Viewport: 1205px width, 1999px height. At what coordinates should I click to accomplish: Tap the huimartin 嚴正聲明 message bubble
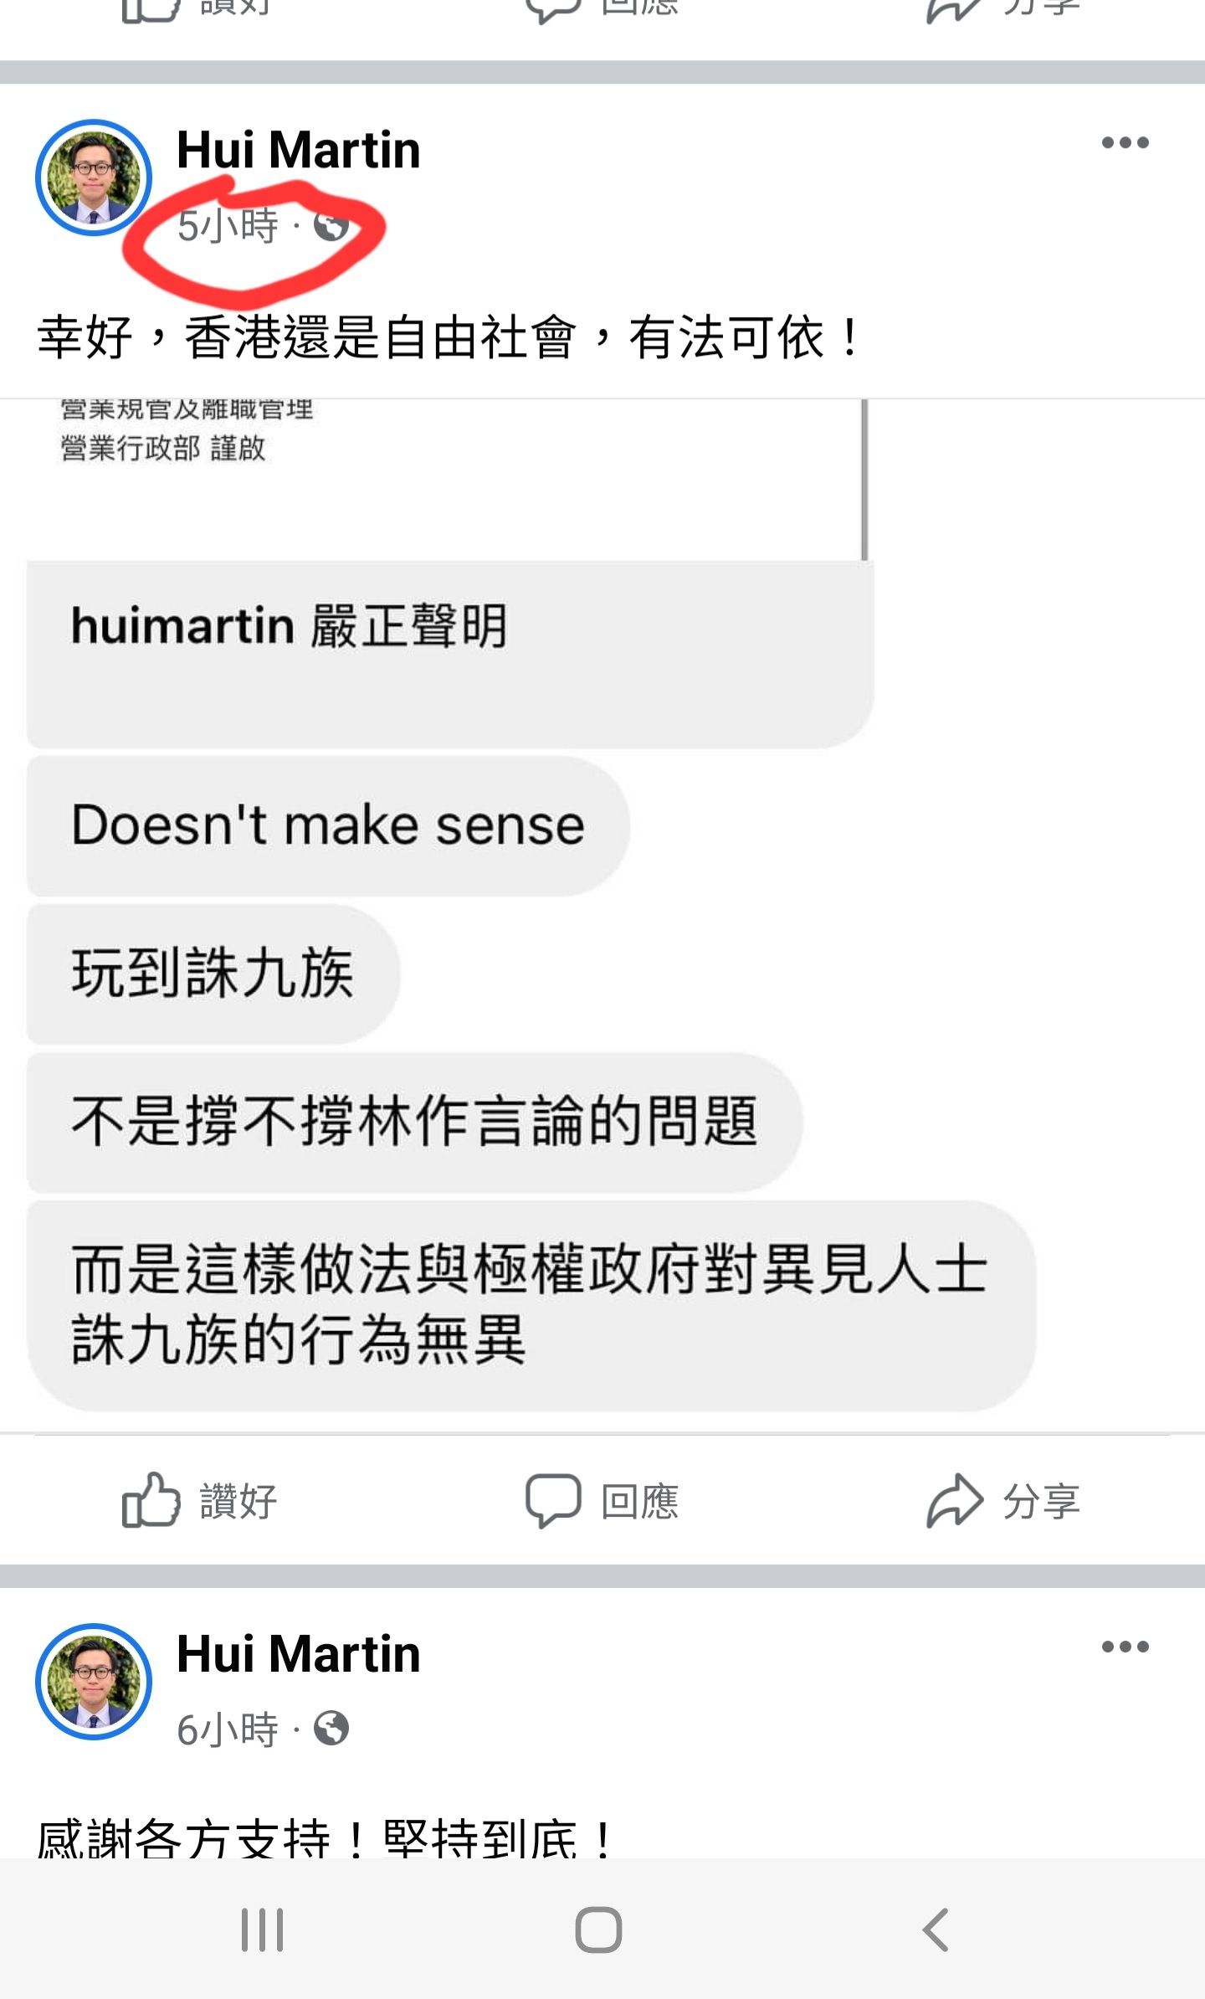450,655
